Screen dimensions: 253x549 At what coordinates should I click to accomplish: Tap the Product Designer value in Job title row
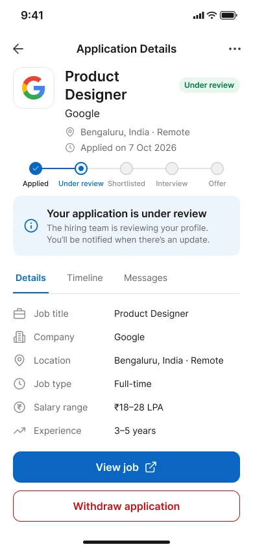point(151,314)
